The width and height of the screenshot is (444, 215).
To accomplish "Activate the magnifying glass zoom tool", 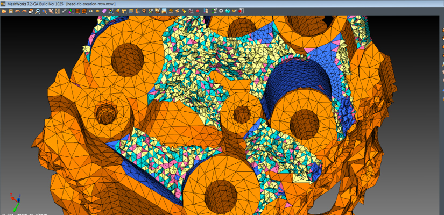I will (37, 11).
